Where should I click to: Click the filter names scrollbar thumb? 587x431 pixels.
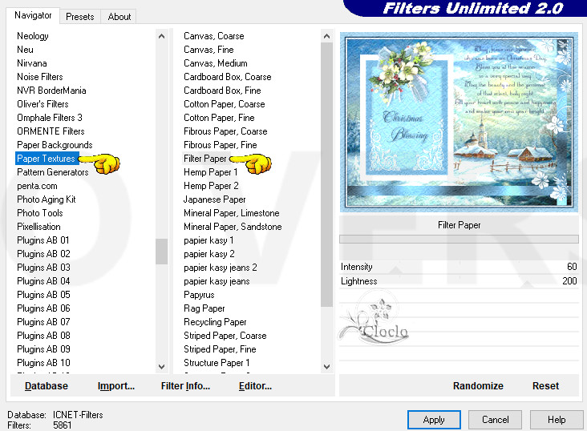click(326, 175)
